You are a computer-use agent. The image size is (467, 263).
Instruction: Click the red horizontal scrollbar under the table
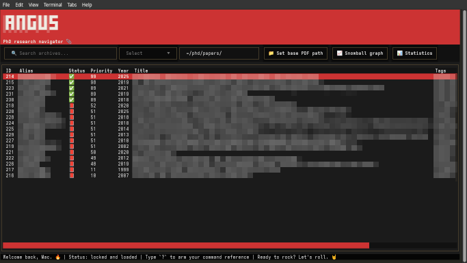[x=186, y=245]
